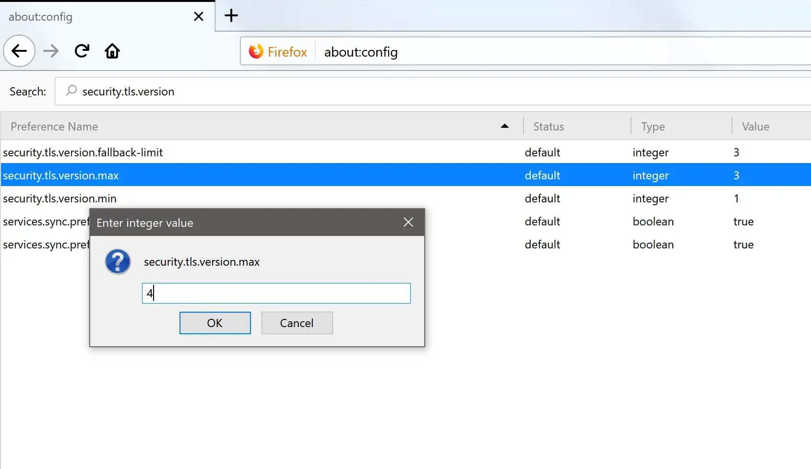Dismiss the dialog with Cancel
811x469 pixels.
coord(297,323)
